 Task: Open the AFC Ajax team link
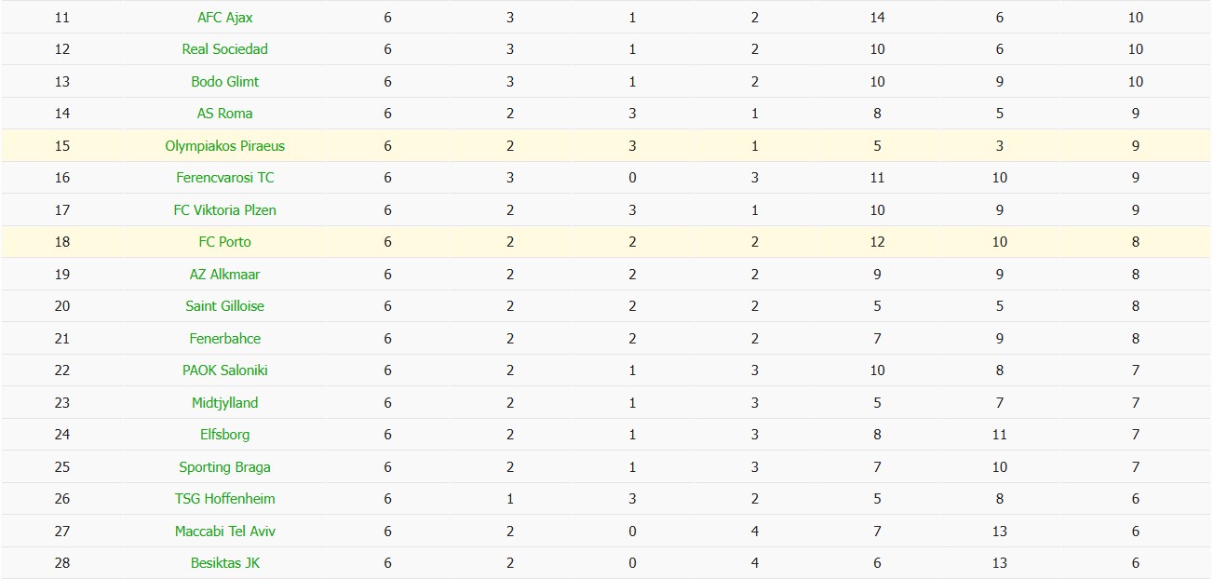[225, 18]
